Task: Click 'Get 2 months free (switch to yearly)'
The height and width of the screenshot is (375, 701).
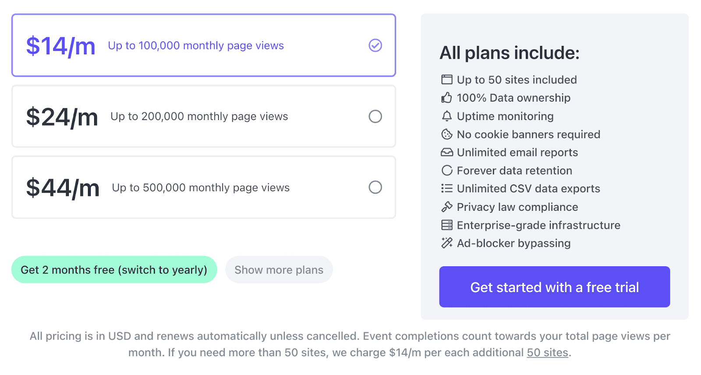Action: tap(114, 269)
